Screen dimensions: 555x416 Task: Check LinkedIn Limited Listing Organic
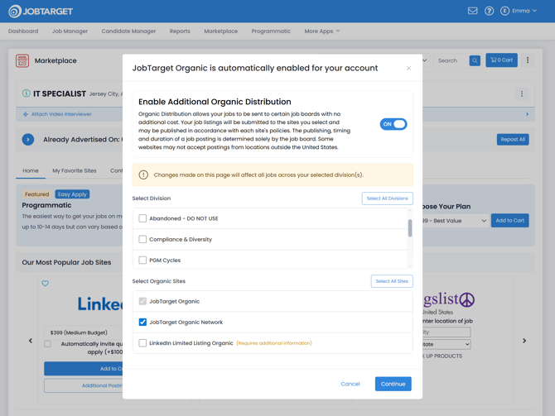pyautogui.click(x=142, y=343)
